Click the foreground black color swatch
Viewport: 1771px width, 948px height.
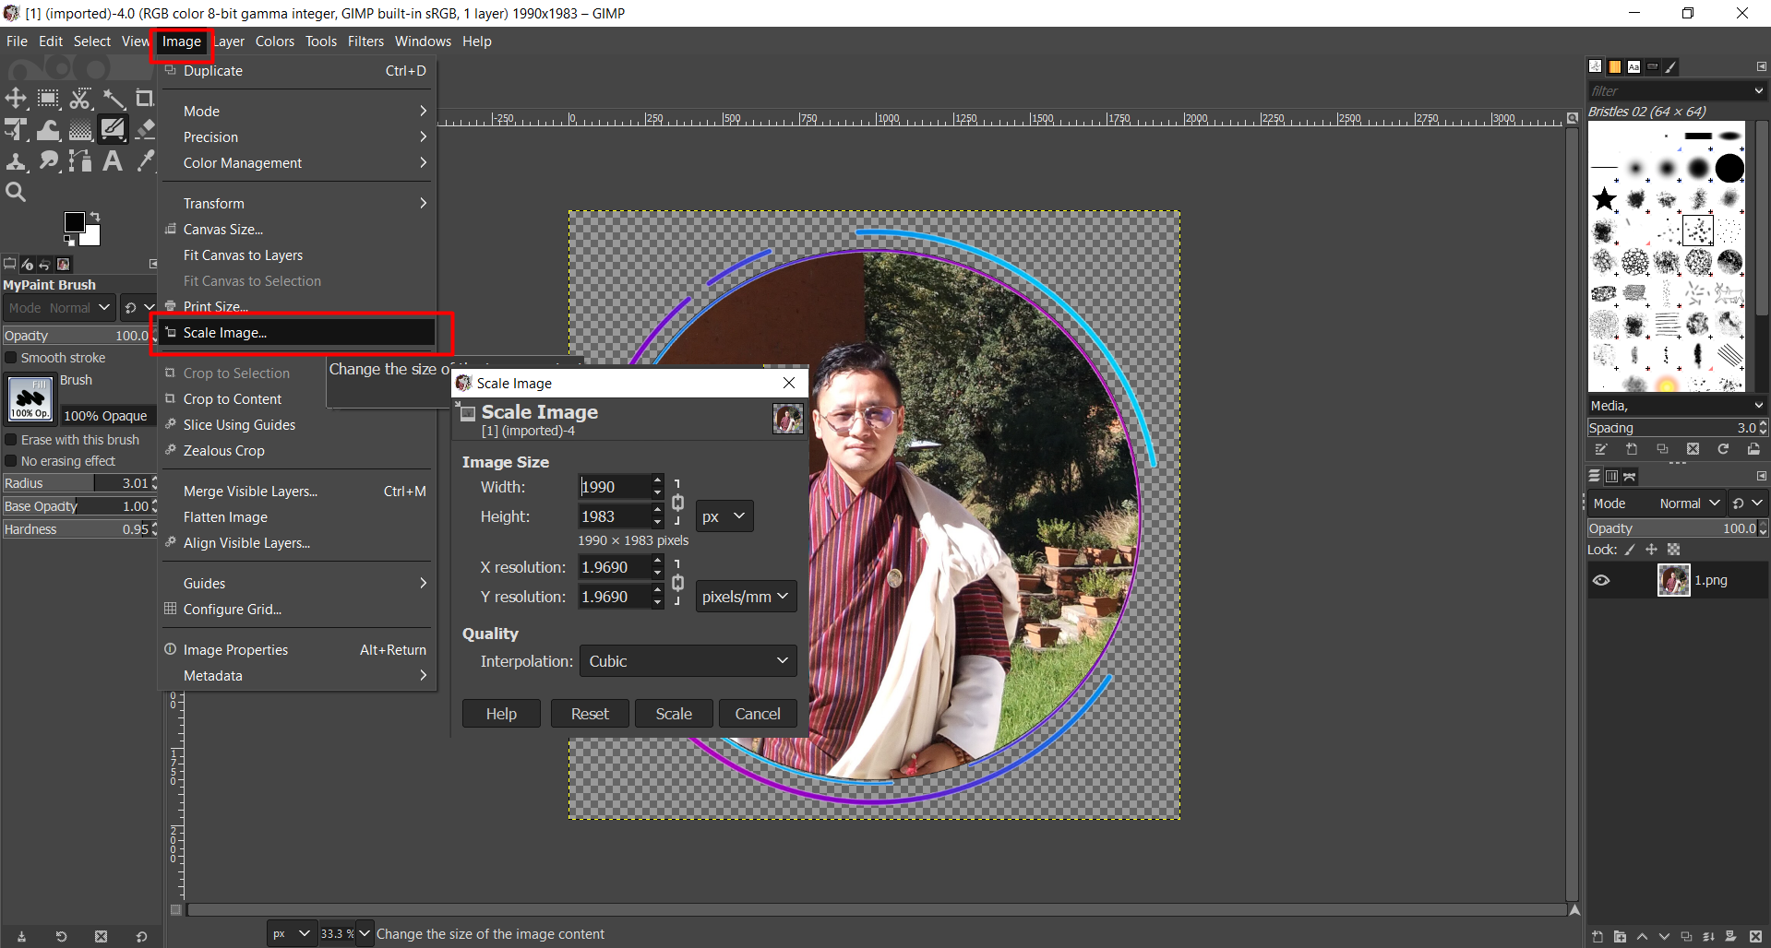[x=73, y=221]
